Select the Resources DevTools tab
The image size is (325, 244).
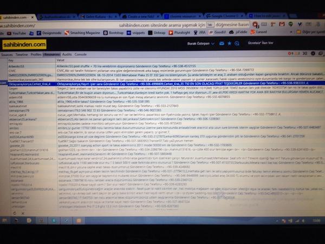coord(51,54)
